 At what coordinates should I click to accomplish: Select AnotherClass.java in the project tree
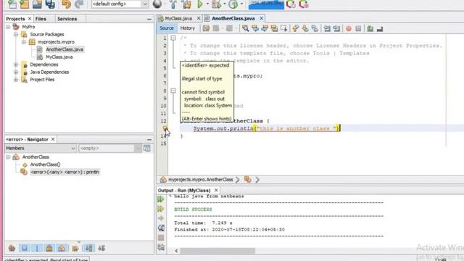(65, 49)
